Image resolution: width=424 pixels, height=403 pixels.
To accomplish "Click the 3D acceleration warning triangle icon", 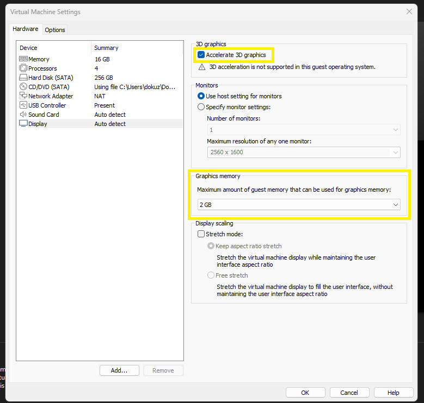I will pyautogui.click(x=202, y=67).
